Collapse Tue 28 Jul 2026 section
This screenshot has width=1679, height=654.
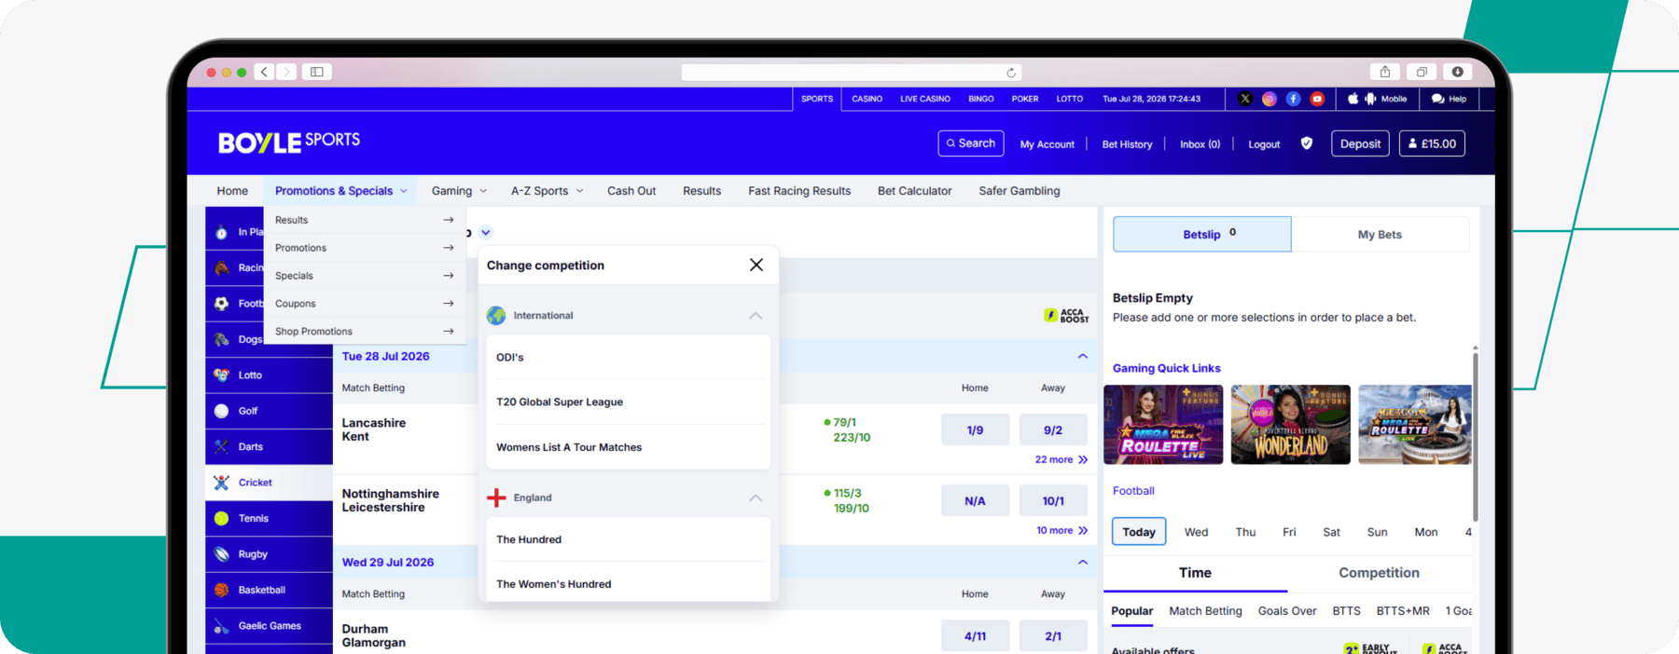pyautogui.click(x=1083, y=356)
